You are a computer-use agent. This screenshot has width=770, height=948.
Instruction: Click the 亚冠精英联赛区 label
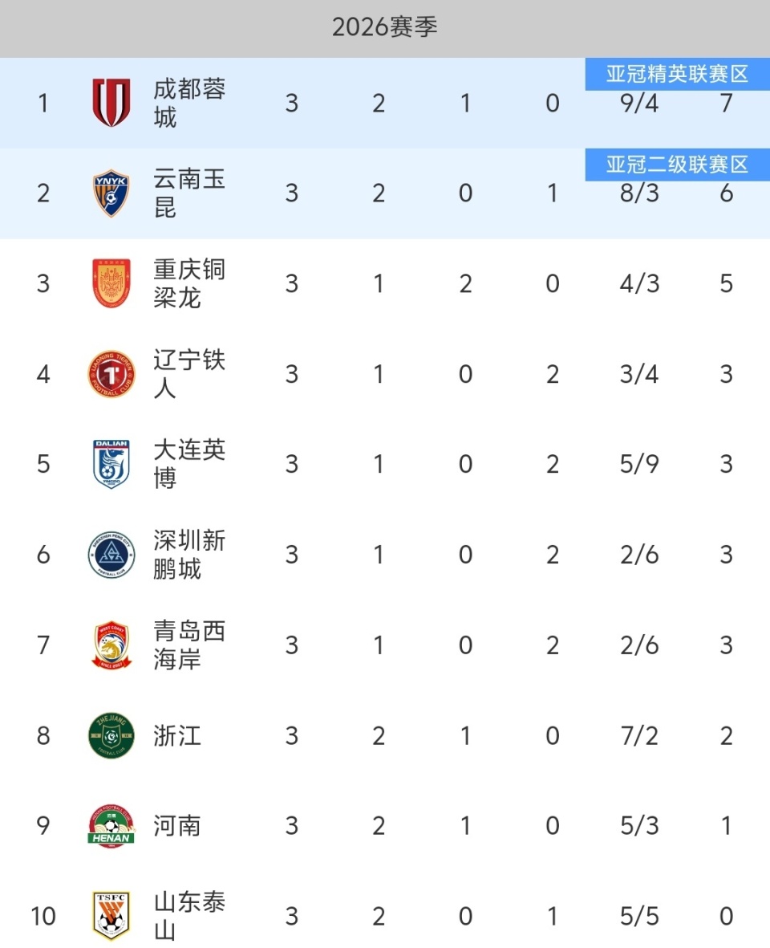[x=677, y=75]
